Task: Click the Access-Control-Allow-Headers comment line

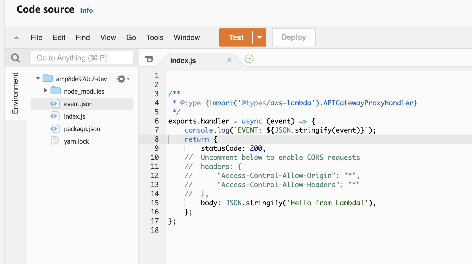Action: [272, 185]
